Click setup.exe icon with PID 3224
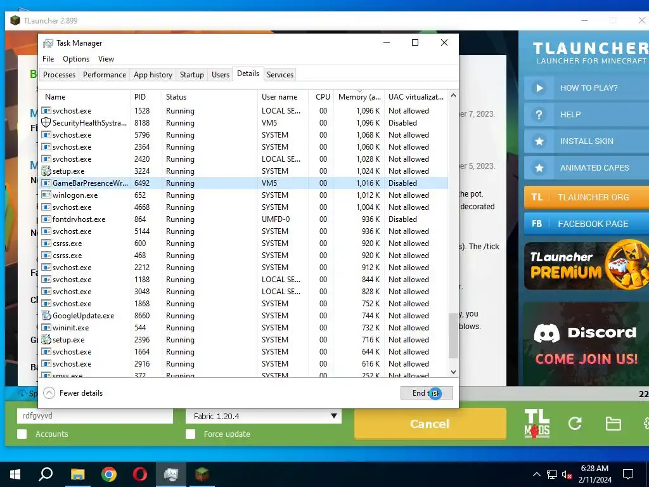Screen dimensions: 649x487 [x=46, y=171]
